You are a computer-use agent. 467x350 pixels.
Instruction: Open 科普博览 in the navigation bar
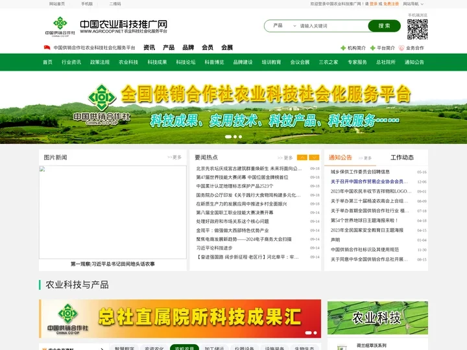point(214,62)
